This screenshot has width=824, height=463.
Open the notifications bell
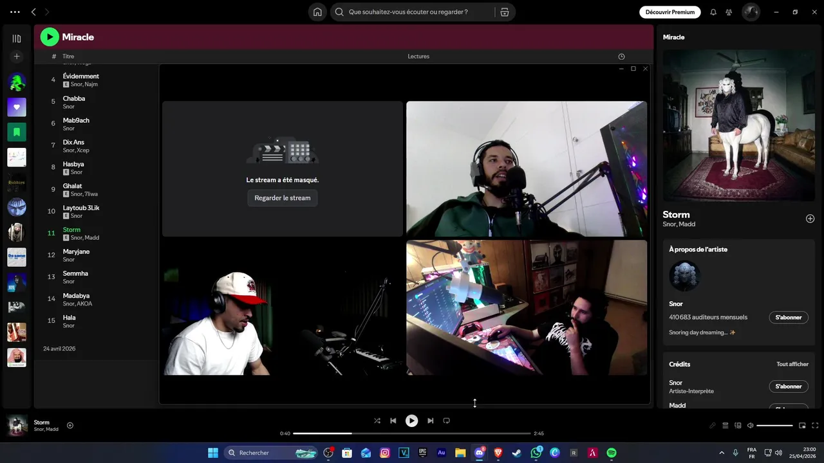pos(713,12)
